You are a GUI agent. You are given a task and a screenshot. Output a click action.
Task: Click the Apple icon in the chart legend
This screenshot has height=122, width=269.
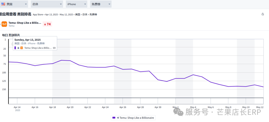118,118
